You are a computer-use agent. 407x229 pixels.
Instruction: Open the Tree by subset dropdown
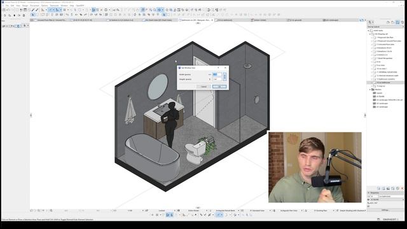[385, 27]
